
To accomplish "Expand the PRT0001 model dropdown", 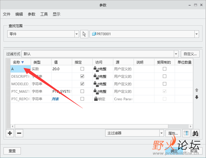I will (196, 34).
